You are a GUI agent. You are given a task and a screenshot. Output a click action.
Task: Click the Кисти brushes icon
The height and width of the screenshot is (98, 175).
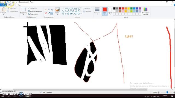[57, 10]
